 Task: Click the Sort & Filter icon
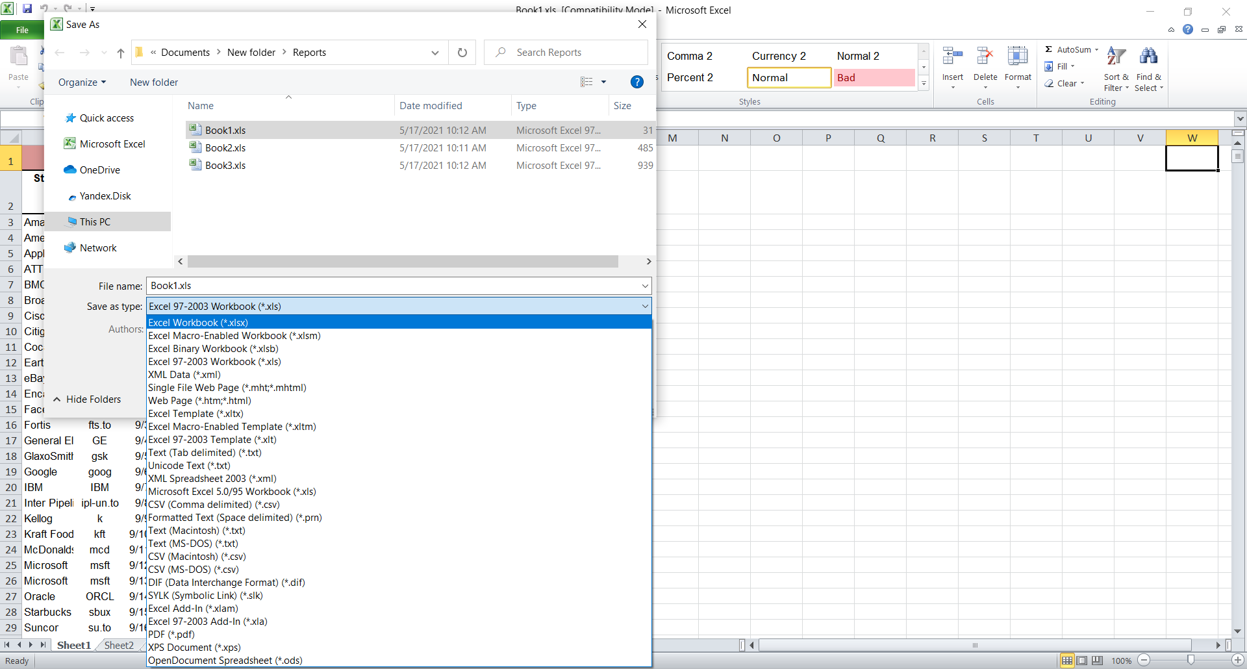click(x=1116, y=57)
